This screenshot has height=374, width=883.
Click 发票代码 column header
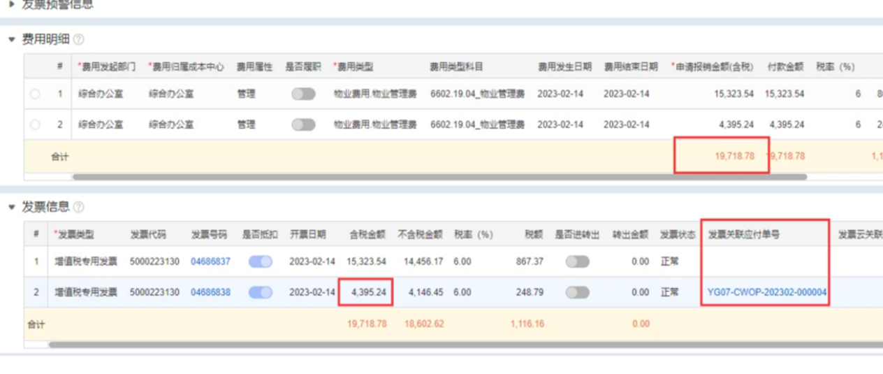pos(148,234)
